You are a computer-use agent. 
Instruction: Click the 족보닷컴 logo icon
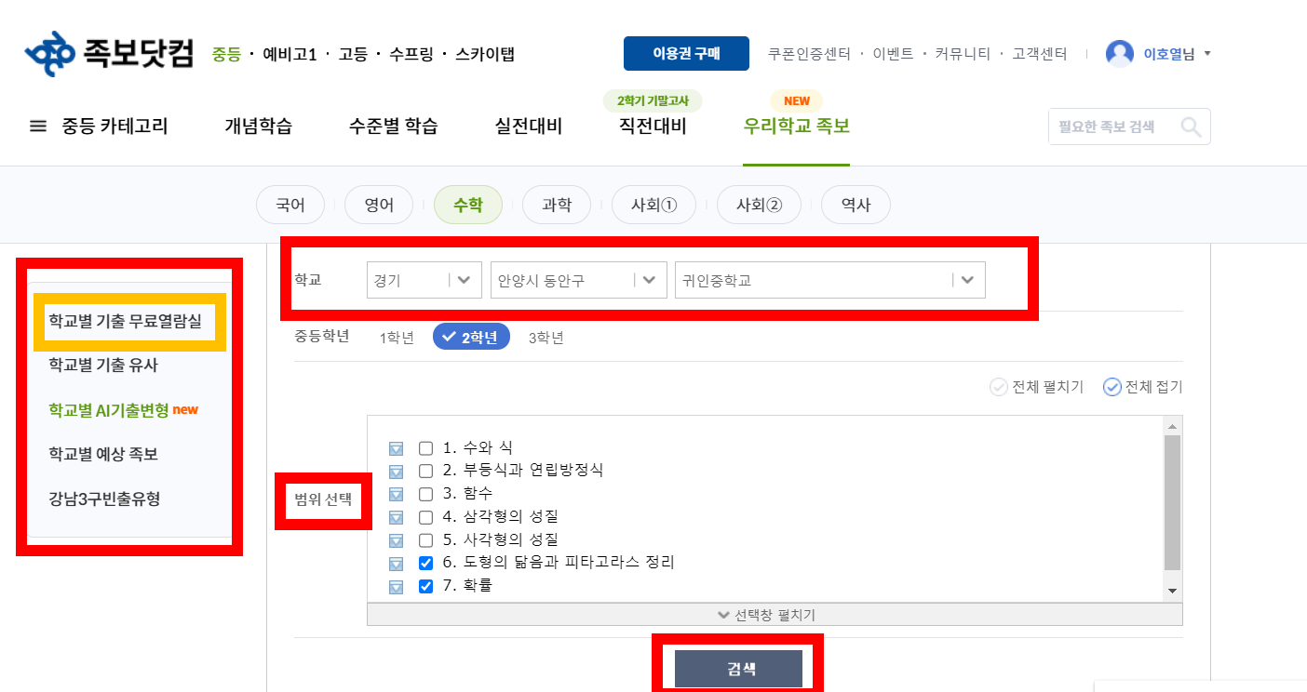tap(50, 53)
